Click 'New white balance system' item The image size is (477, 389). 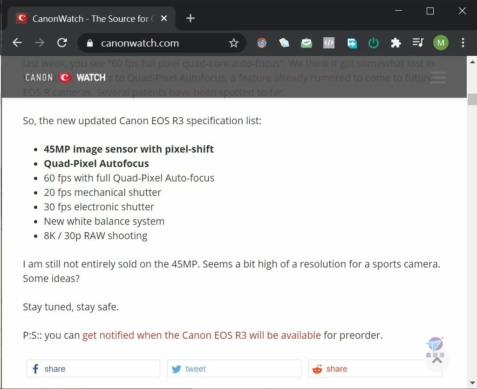tap(104, 221)
